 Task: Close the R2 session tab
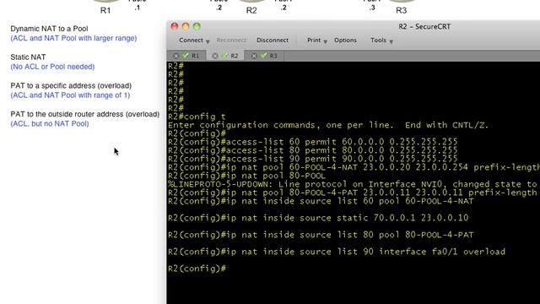pos(215,56)
